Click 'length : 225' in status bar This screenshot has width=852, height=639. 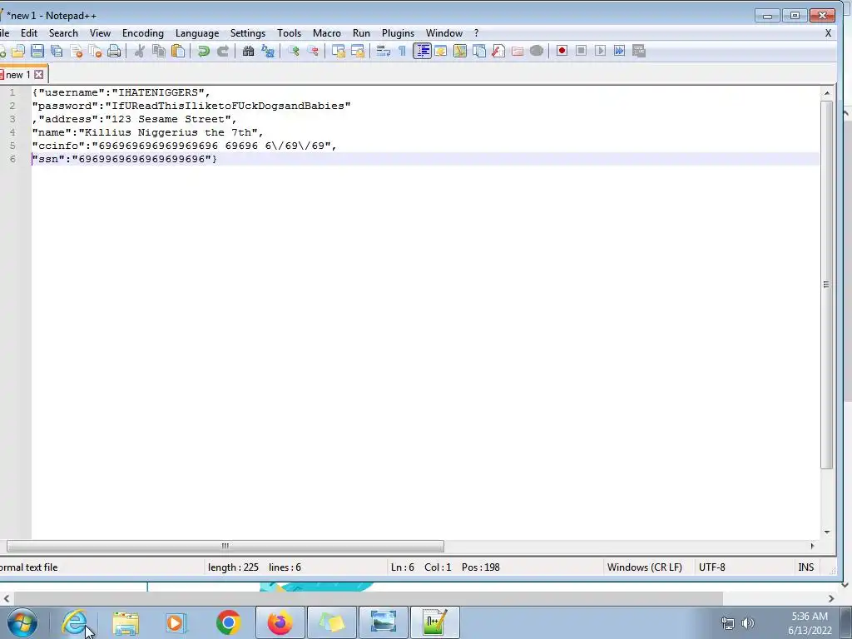(x=233, y=567)
